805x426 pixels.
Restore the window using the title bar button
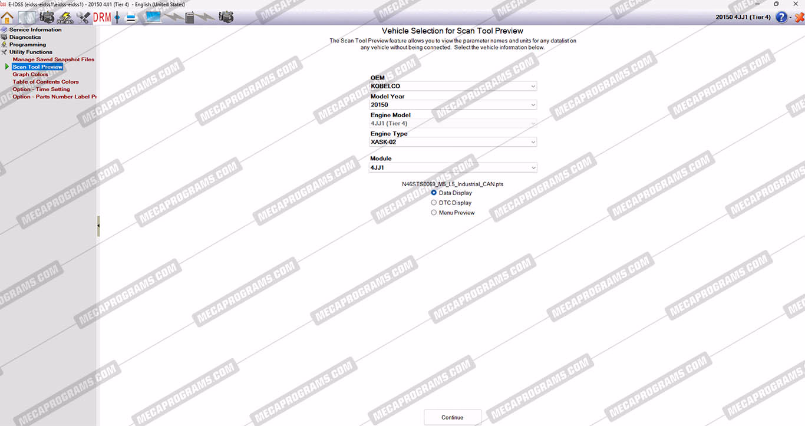click(x=776, y=4)
